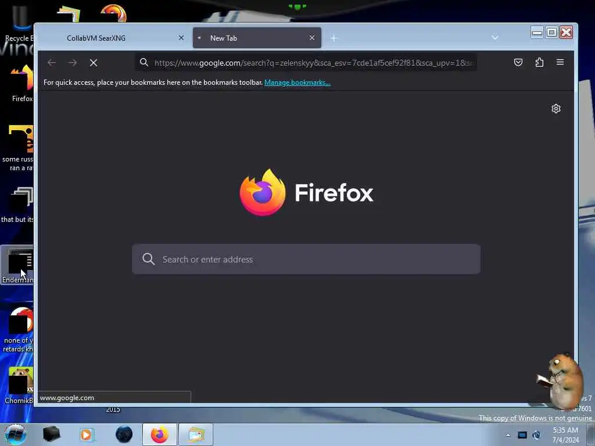Image resolution: width=595 pixels, height=446 pixels.
Task: Open the Extensions puzzle icon
Action: coord(539,62)
